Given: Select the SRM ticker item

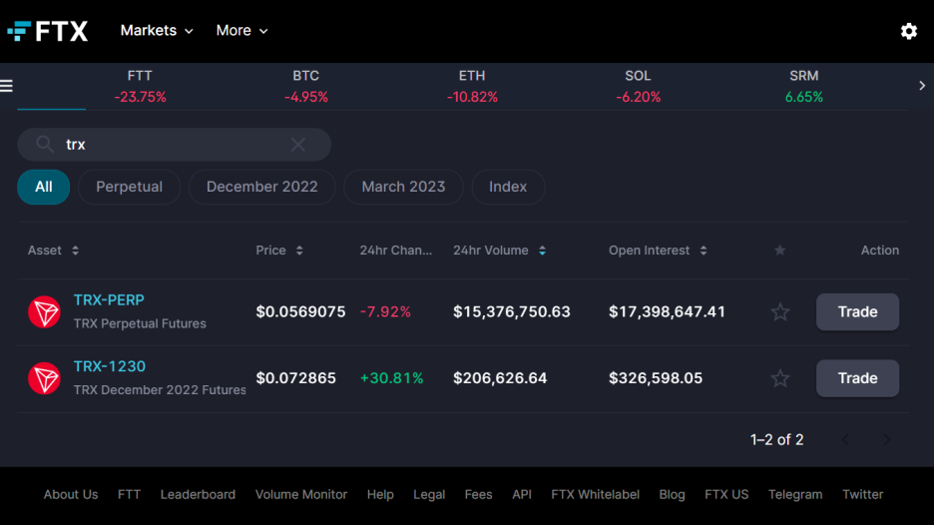Looking at the screenshot, I should click(804, 87).
